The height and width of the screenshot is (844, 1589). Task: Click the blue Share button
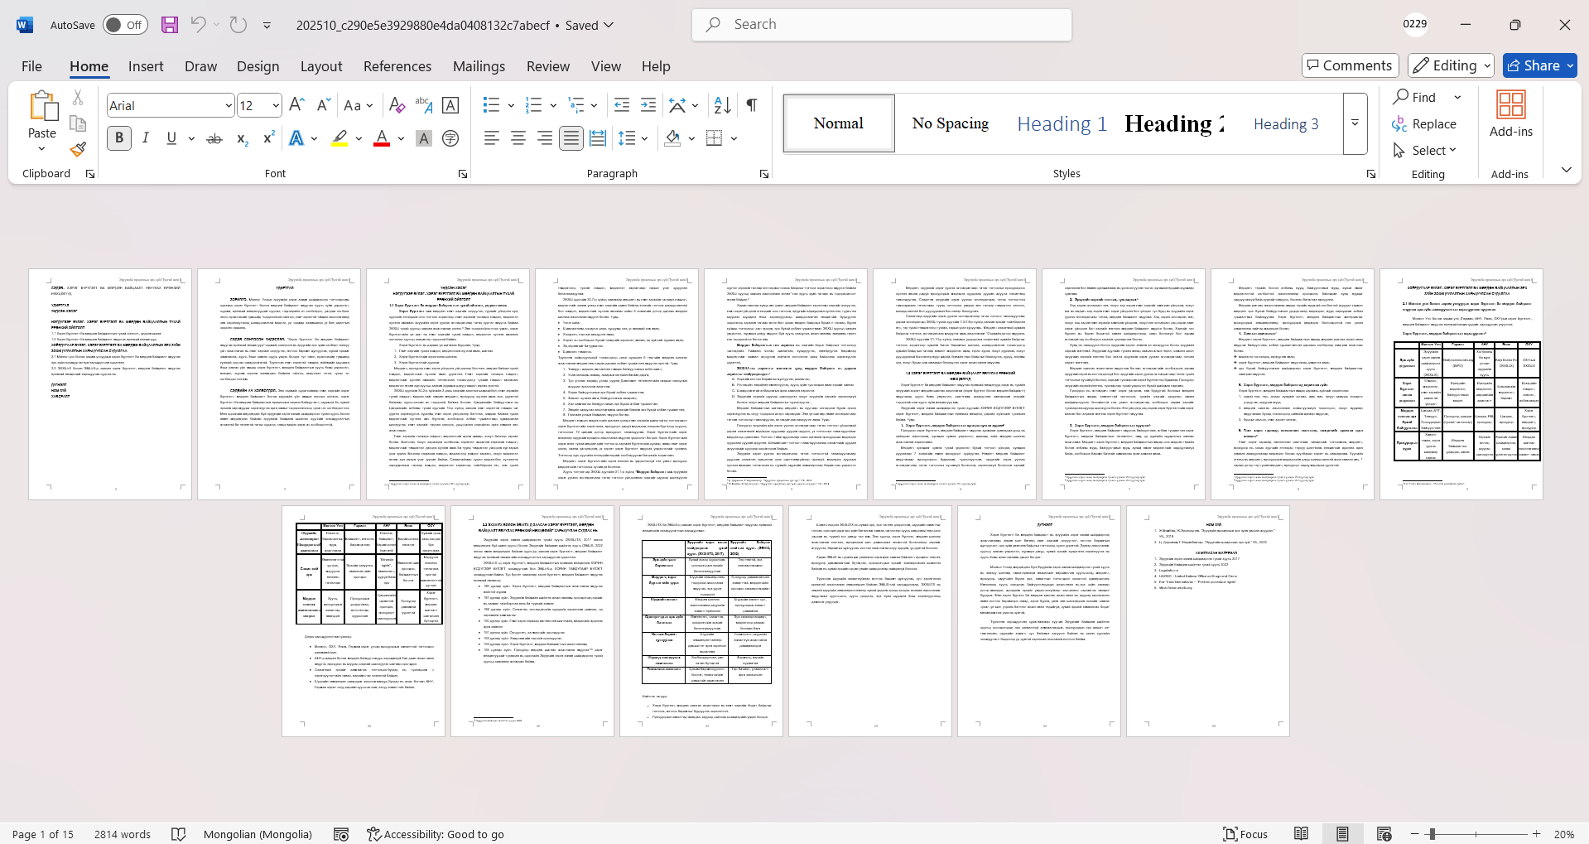(x=1539, y=65)
